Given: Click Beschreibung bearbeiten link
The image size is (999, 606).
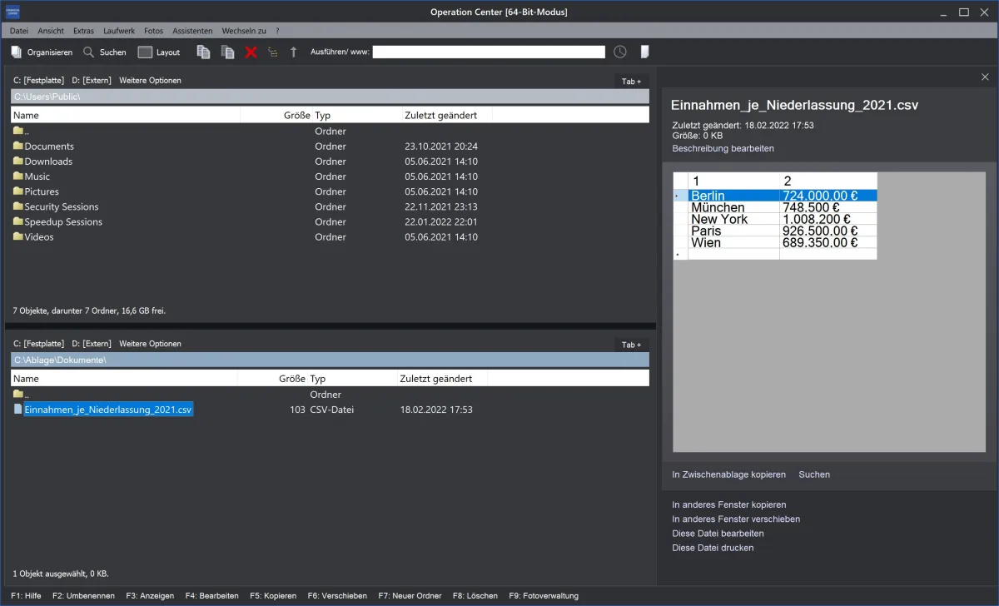Looking at the screenshot, I should (723, 148).
